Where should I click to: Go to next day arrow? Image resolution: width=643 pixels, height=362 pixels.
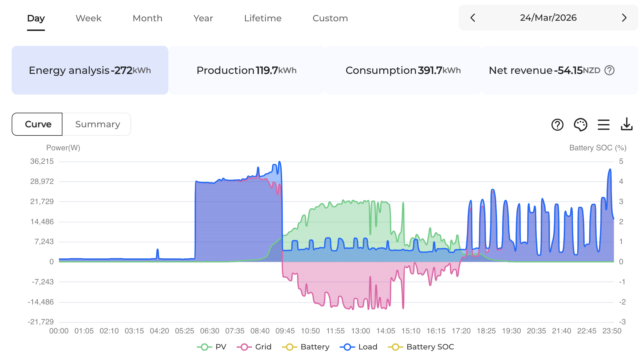(624, 18)
